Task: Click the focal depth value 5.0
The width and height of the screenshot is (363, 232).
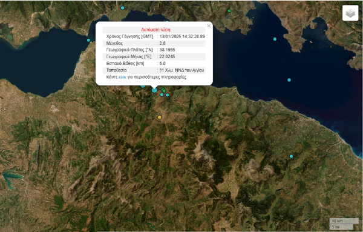Action: (163, 63)
